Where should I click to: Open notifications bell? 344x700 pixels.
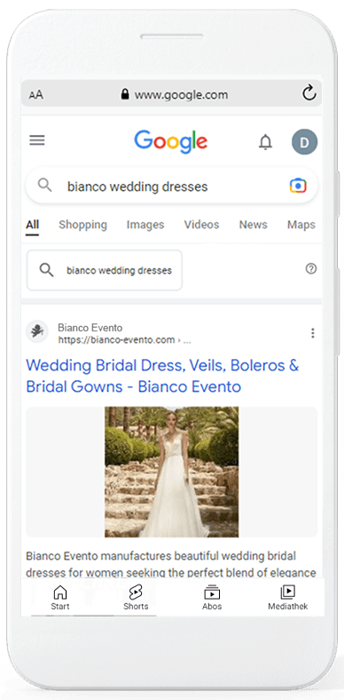[x=266, y=142]
